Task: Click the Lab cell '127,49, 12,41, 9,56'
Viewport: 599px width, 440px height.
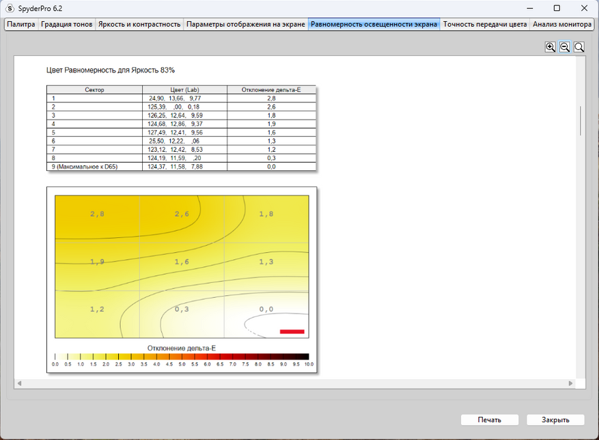Action: coord(184,133)
